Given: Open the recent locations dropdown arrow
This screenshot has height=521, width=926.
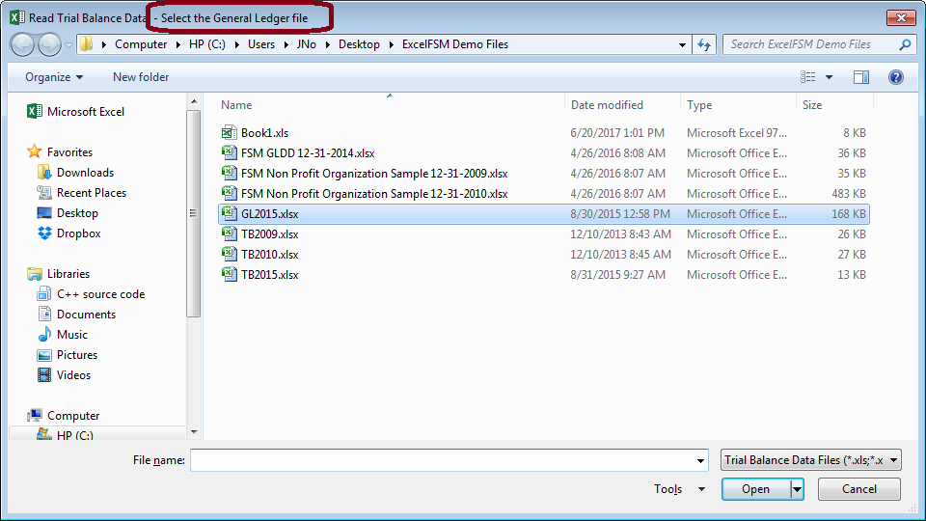Looking at the screenshot, I should (68, 45).
